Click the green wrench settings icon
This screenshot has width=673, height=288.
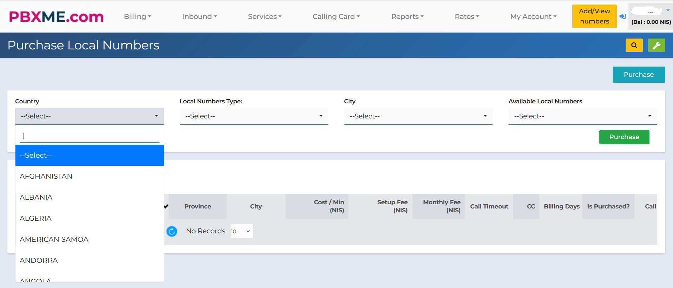pyautogui.click(x=656, y=45)
